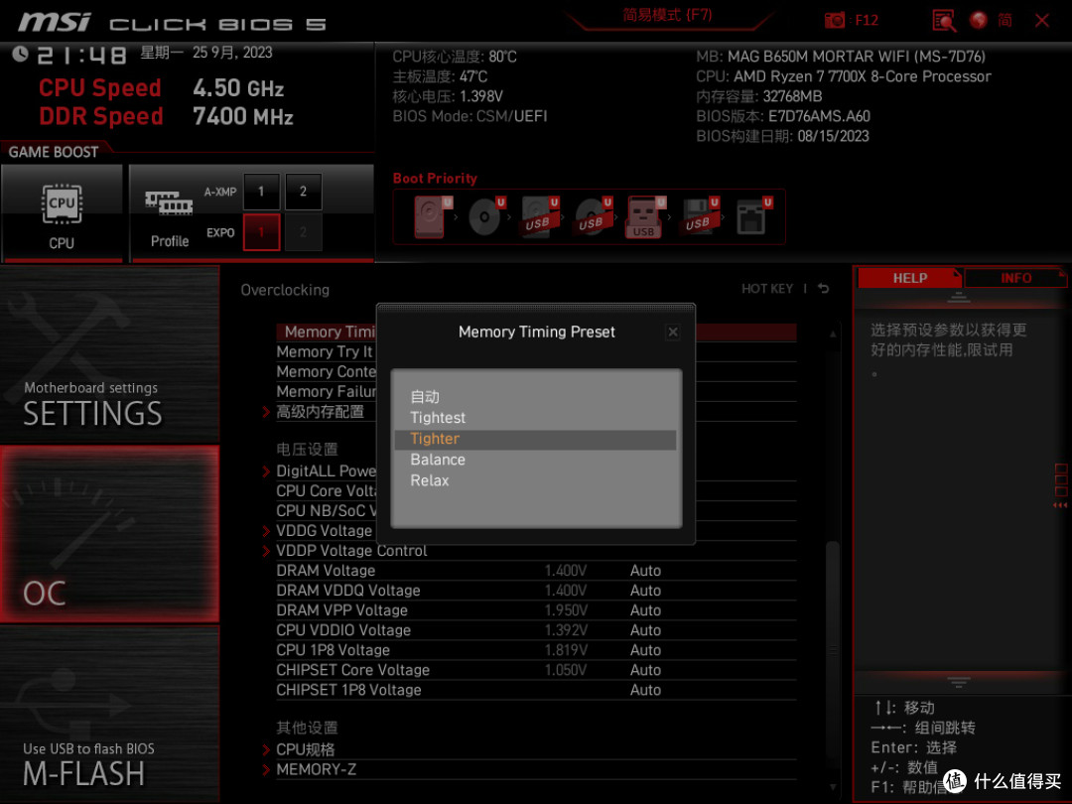This screenshot has width=1072, height=804.
Task: Select the network boot device icon
Action: 752,216
